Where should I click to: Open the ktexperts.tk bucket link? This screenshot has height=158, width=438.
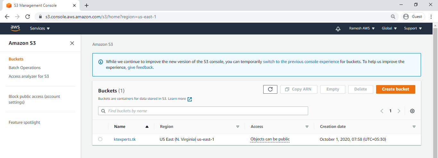point(125,139)
